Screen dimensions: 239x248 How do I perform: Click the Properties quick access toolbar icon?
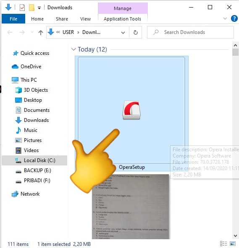22,8
